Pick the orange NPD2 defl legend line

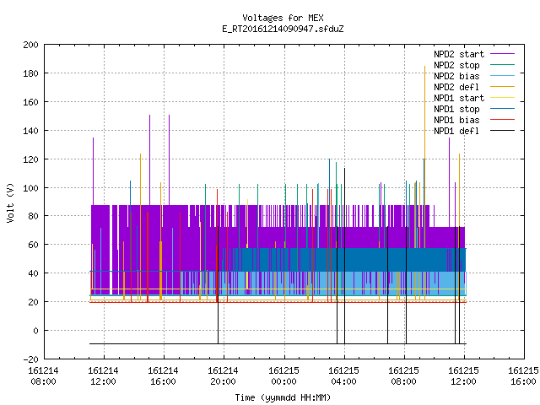[x=502, y=87]
